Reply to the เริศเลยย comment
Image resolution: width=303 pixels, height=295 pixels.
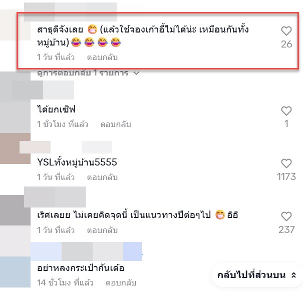tap(102, 230)
